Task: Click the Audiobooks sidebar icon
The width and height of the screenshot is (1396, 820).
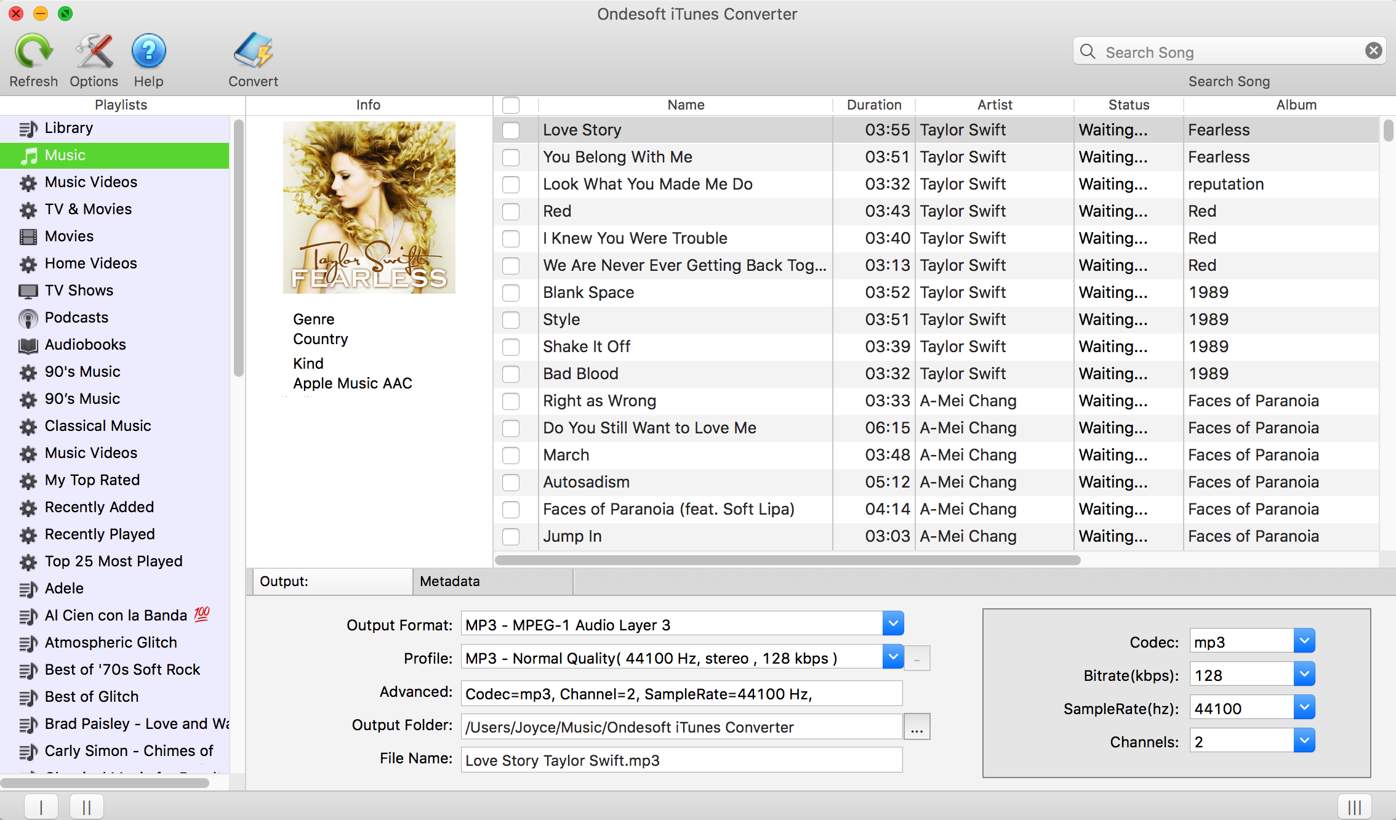Action: (26, 345)
